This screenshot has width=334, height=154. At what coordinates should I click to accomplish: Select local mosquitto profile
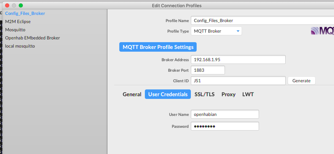(20, 46)
